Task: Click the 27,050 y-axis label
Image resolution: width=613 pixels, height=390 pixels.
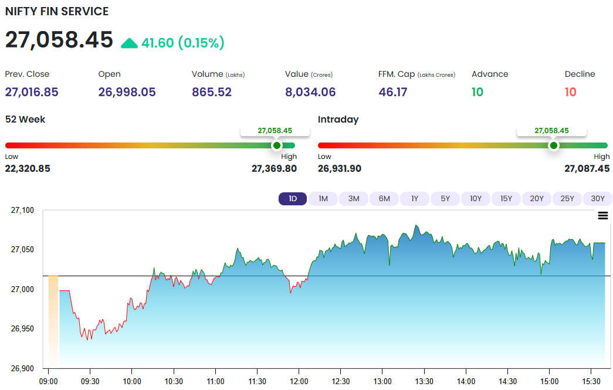Action: (22, 249)
